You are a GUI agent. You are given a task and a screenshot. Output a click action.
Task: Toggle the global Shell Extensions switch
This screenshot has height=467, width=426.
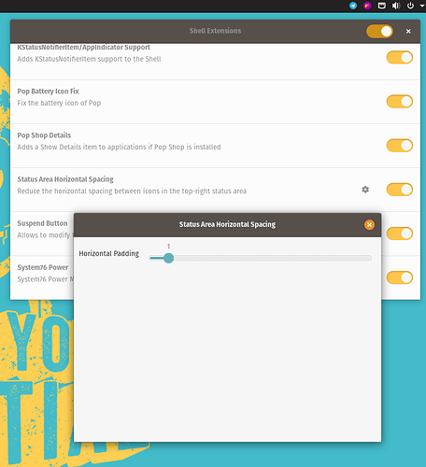coord(379,31)
